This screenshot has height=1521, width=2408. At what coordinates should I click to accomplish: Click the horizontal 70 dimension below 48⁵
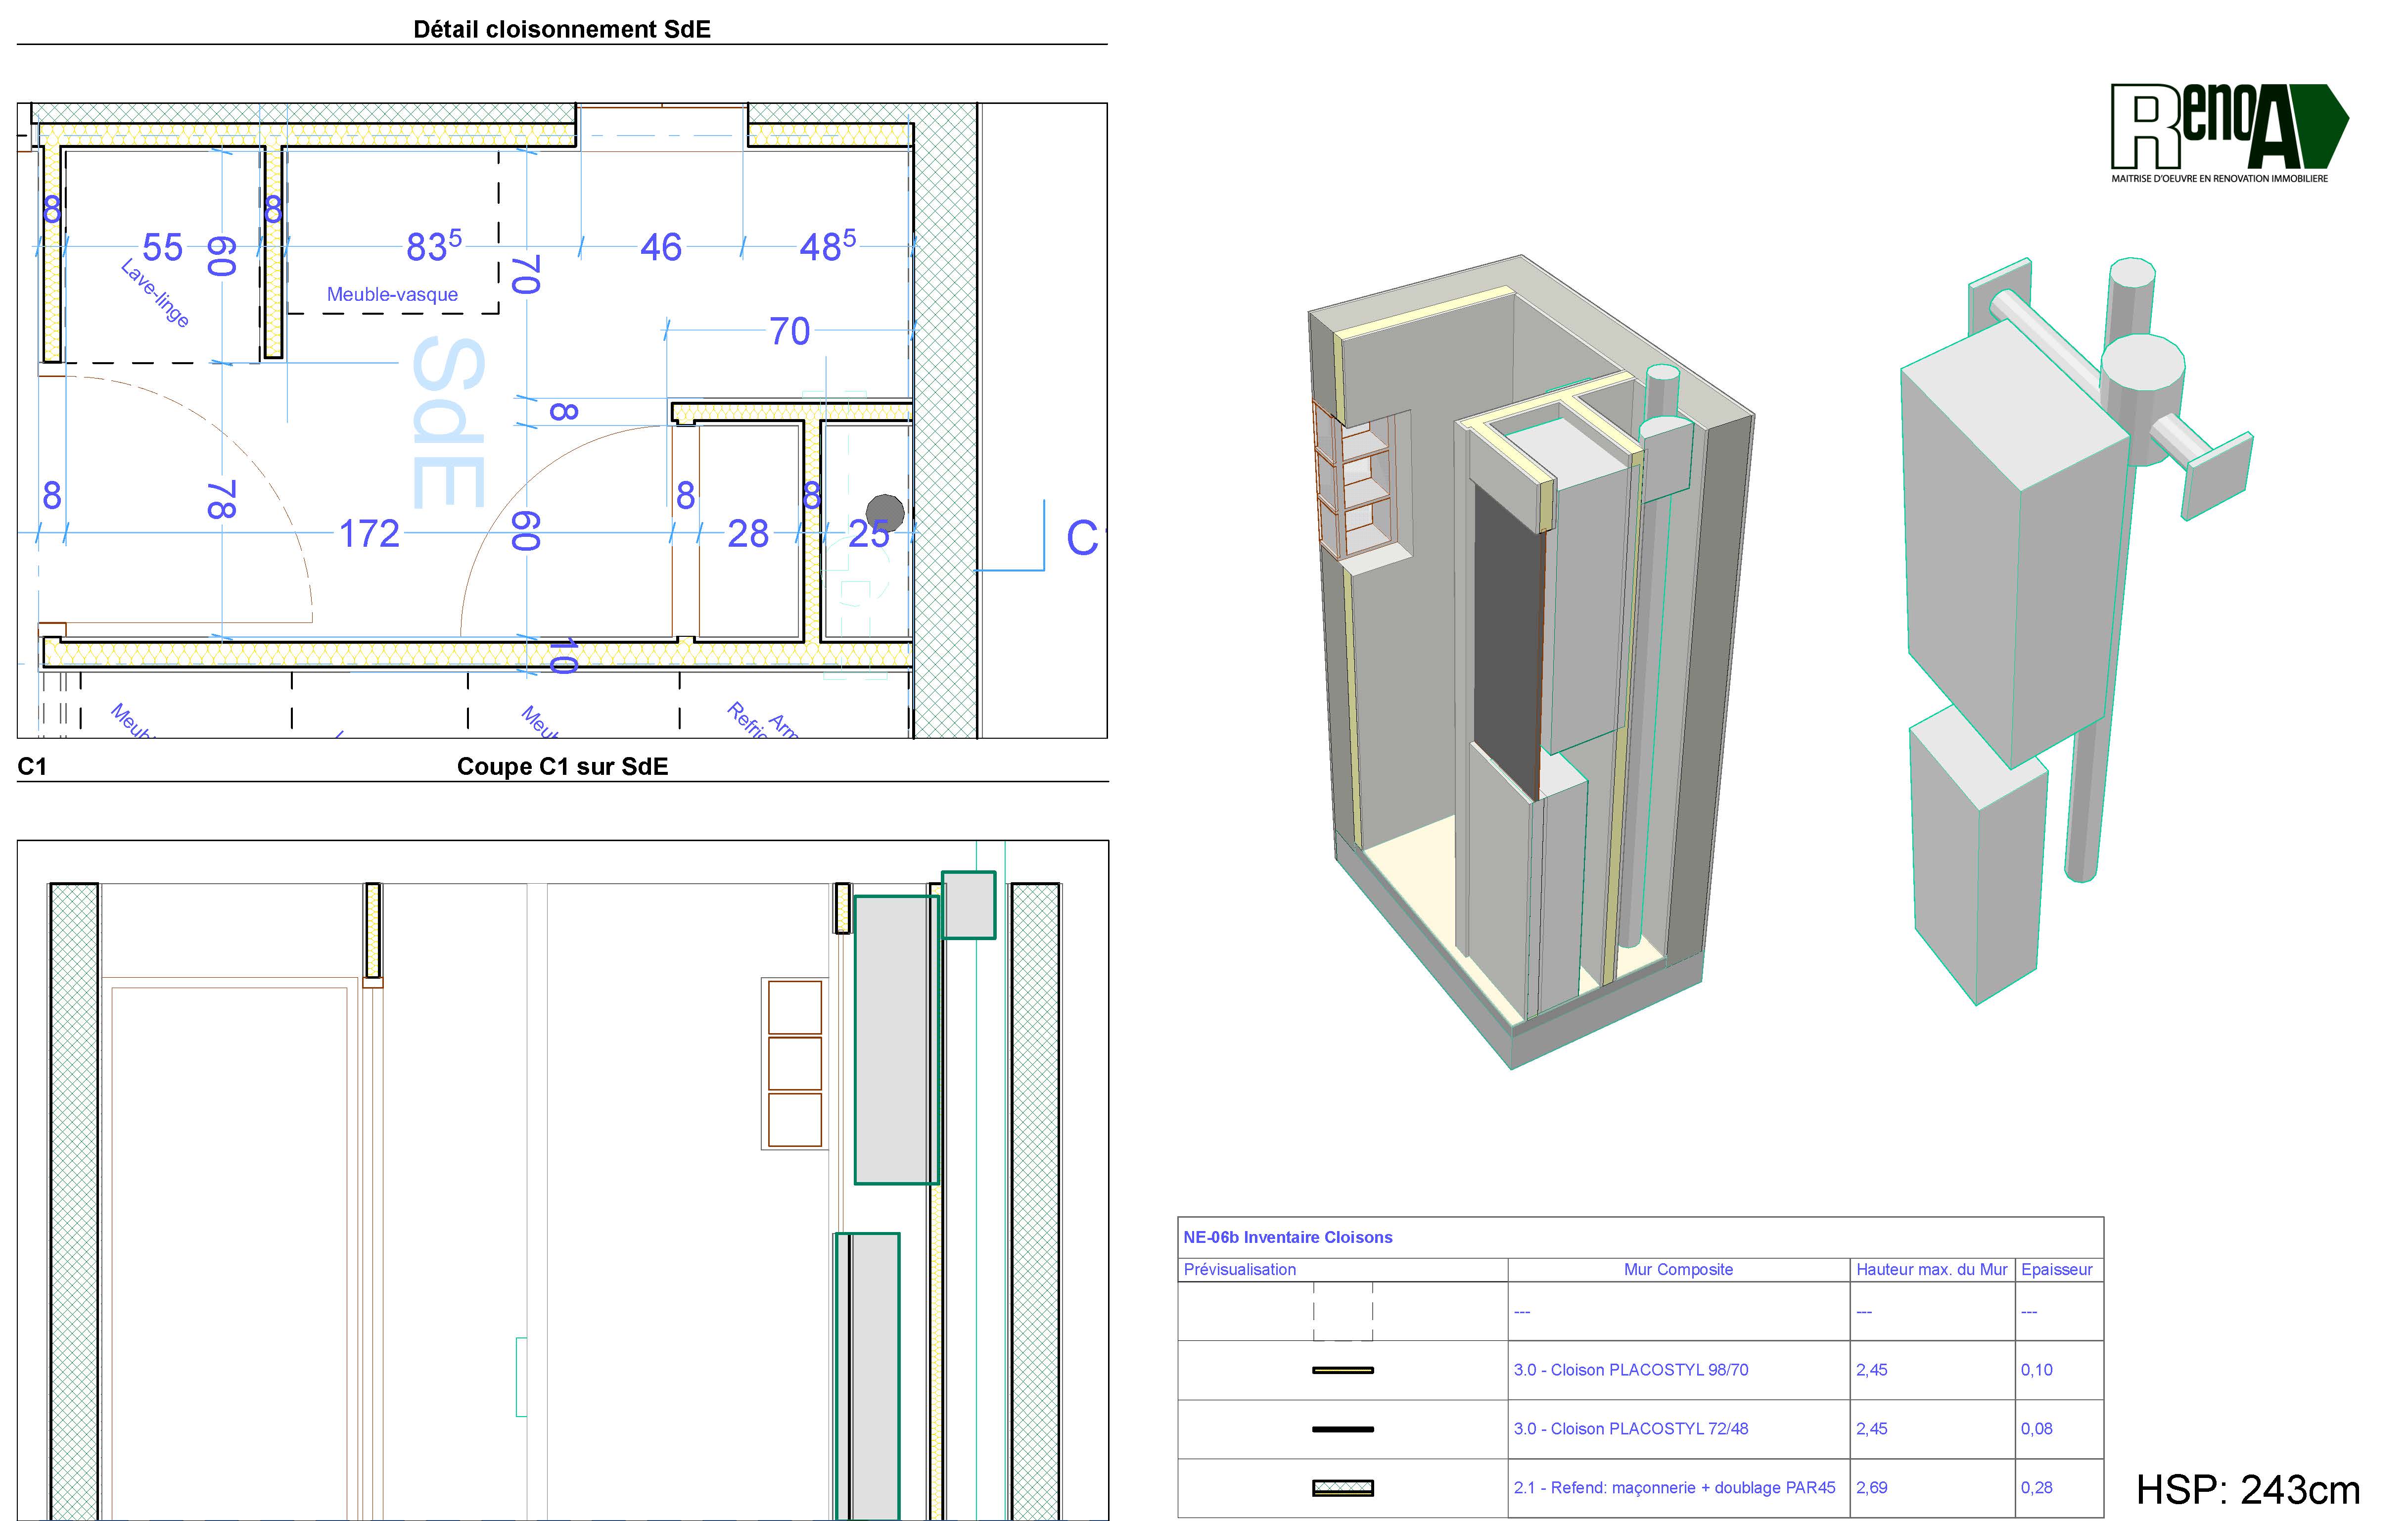tap(789, 331)
